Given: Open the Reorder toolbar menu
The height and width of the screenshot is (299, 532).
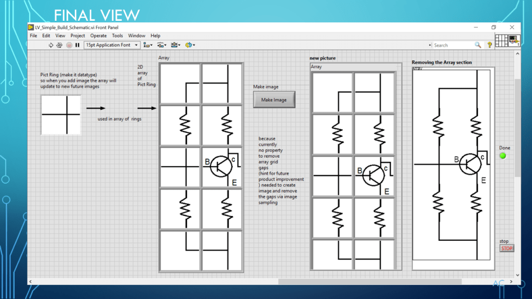Looking at the screenshot, I should click(189, 45).
